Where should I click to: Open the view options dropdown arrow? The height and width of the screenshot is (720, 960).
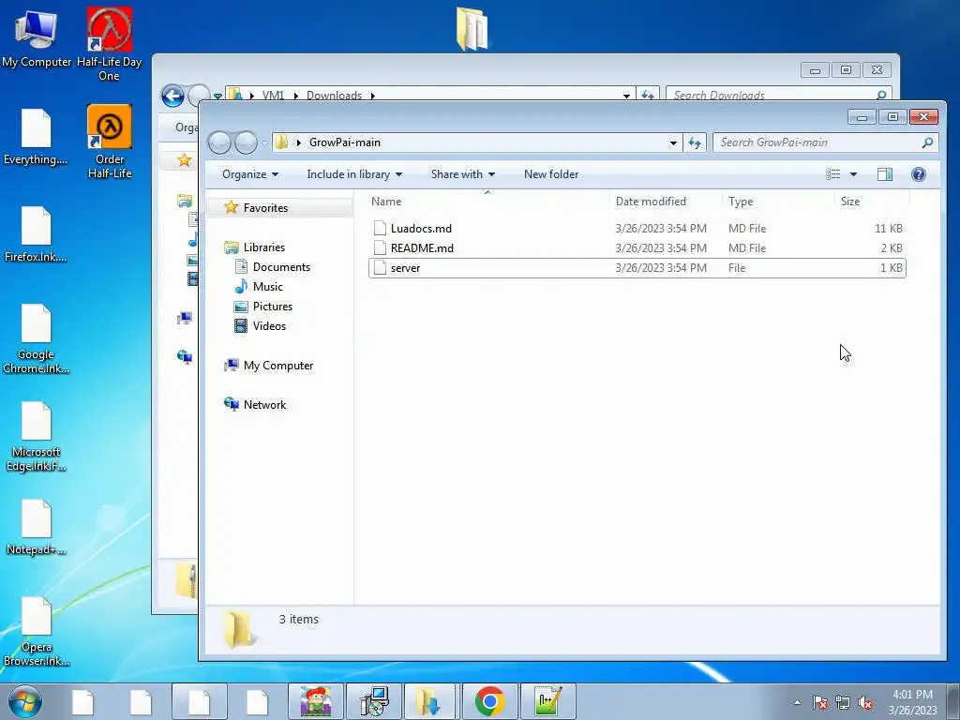point(853,174)
